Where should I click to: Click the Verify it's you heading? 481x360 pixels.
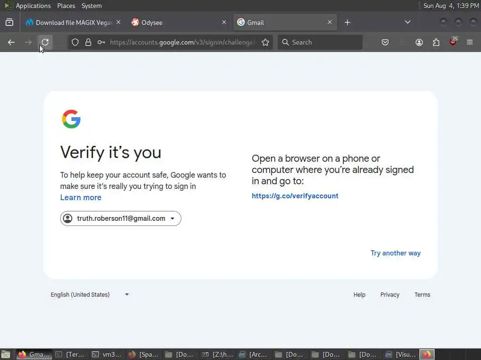coord(111,152)
